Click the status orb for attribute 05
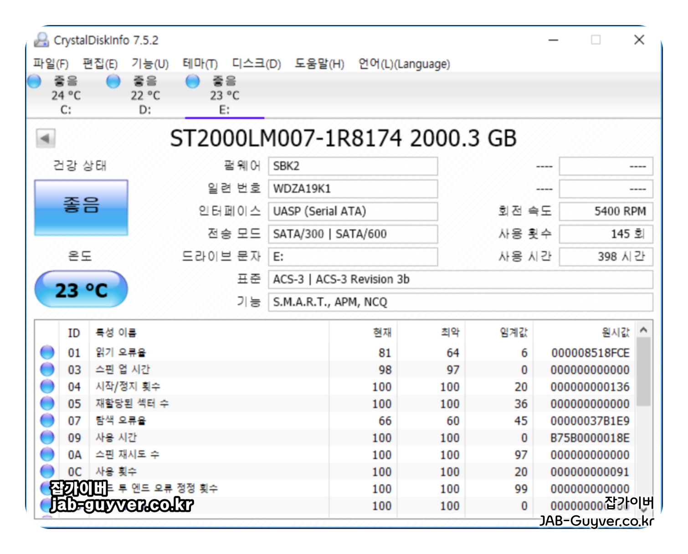Screen dimensions: 688x554 pyautogui.click(x=47, y=403)
